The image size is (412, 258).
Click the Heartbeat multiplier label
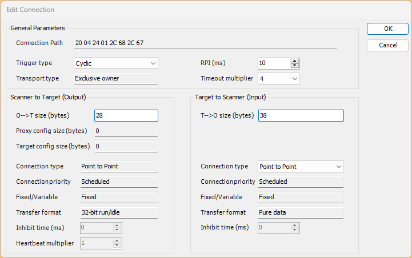pos(45,243)
